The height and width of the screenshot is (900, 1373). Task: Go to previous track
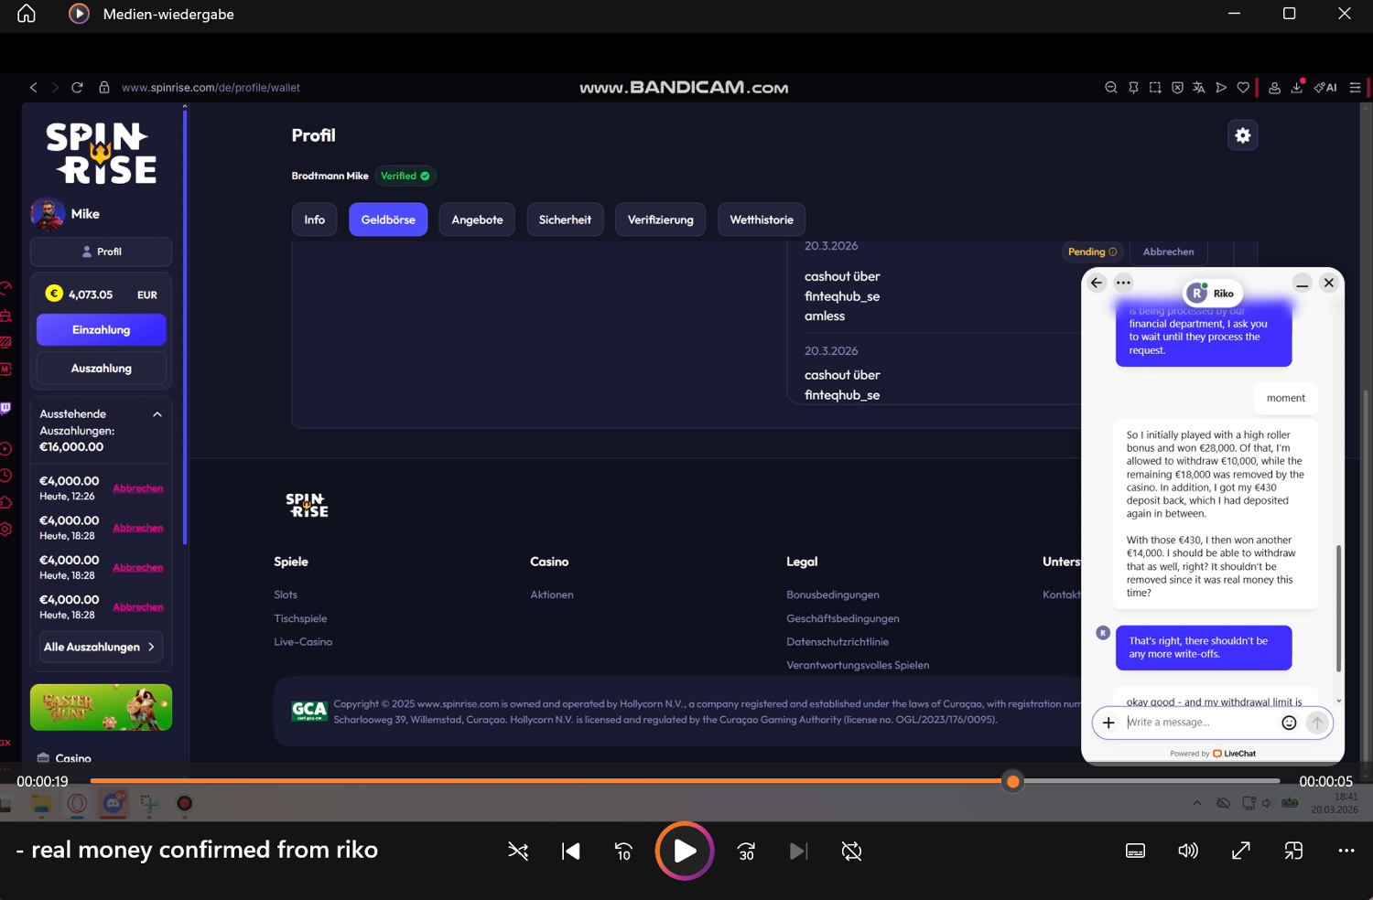click(571, 852)
